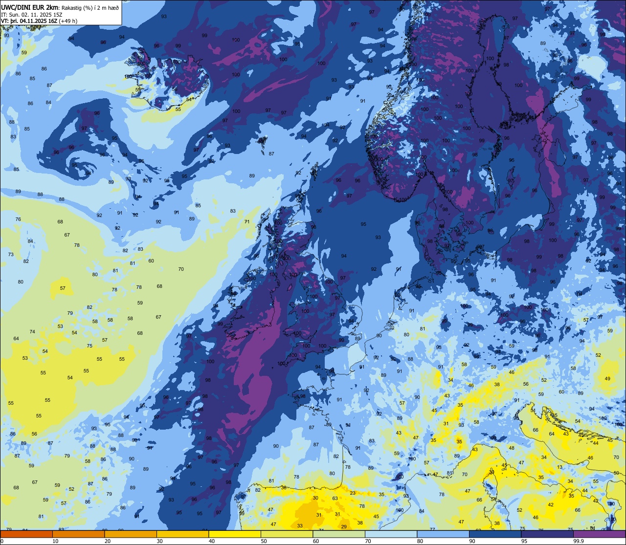Click the map value '23' in northern Spain
The width and height of the screenshot is (626, 545).
point(353,493)
